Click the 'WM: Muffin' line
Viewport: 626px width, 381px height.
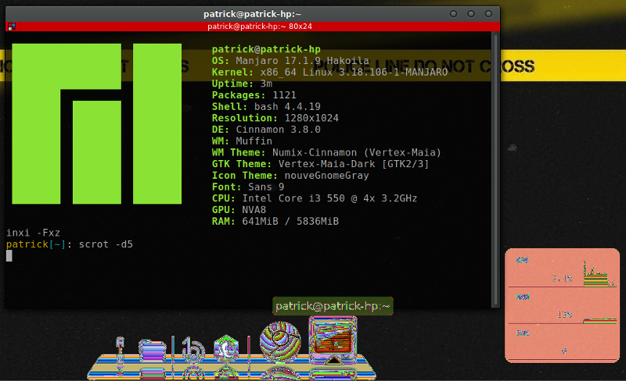tap(242, 141)
